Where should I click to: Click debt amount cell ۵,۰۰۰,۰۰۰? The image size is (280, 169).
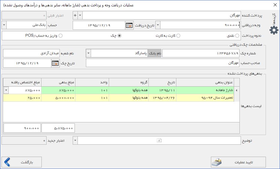coord(58,98)
